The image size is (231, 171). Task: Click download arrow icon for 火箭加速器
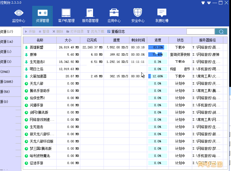click(x=26, y=76)
